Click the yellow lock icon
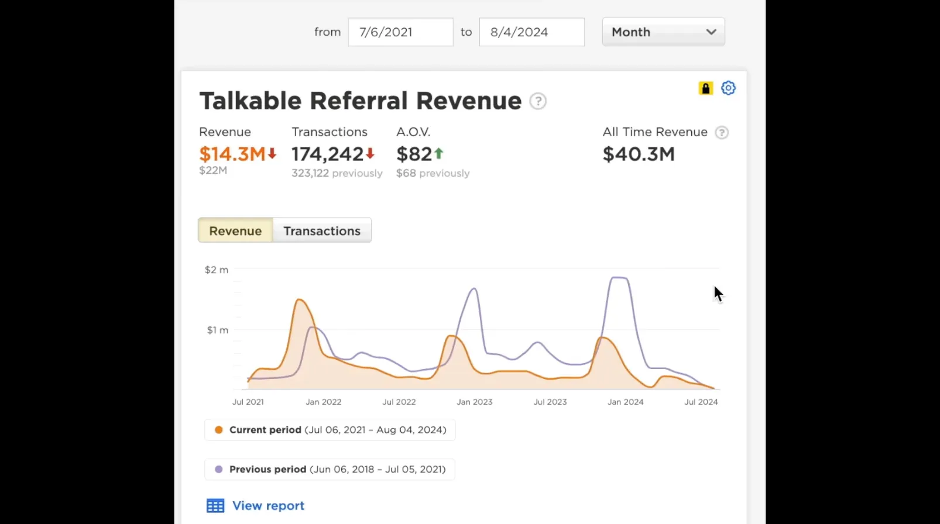This screenshot has height=524, width=940. tap(706, 88)
